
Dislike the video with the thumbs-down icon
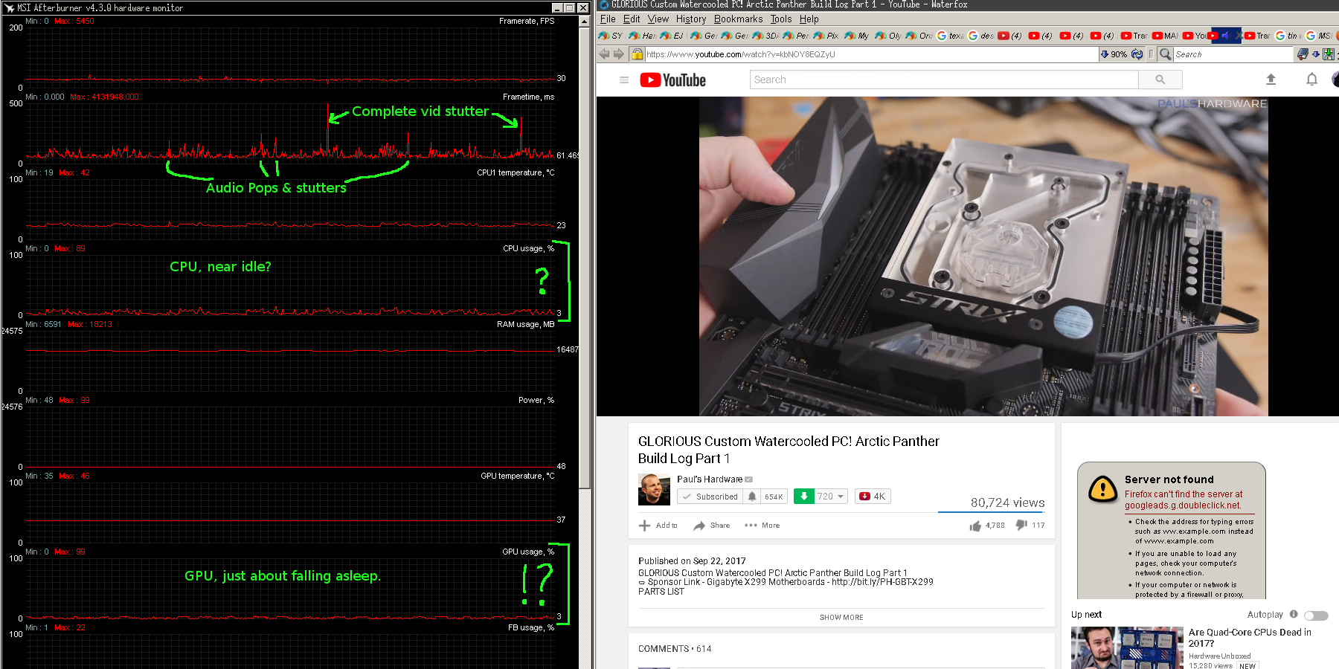coord(1021,526)
